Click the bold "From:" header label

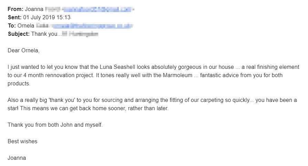click(16, 9)
